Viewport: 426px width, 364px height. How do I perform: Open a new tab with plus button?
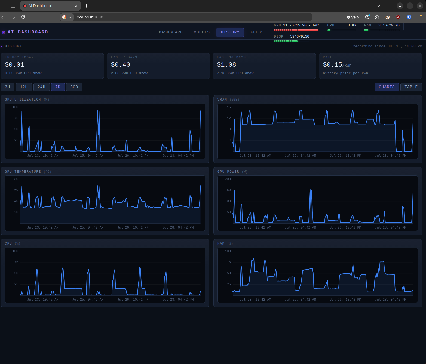(86, 6)
